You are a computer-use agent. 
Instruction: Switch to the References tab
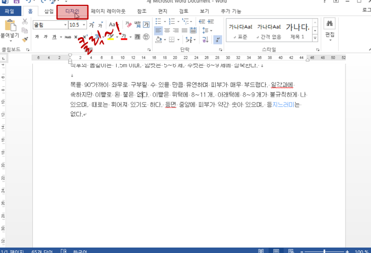[x=142, y=11]
